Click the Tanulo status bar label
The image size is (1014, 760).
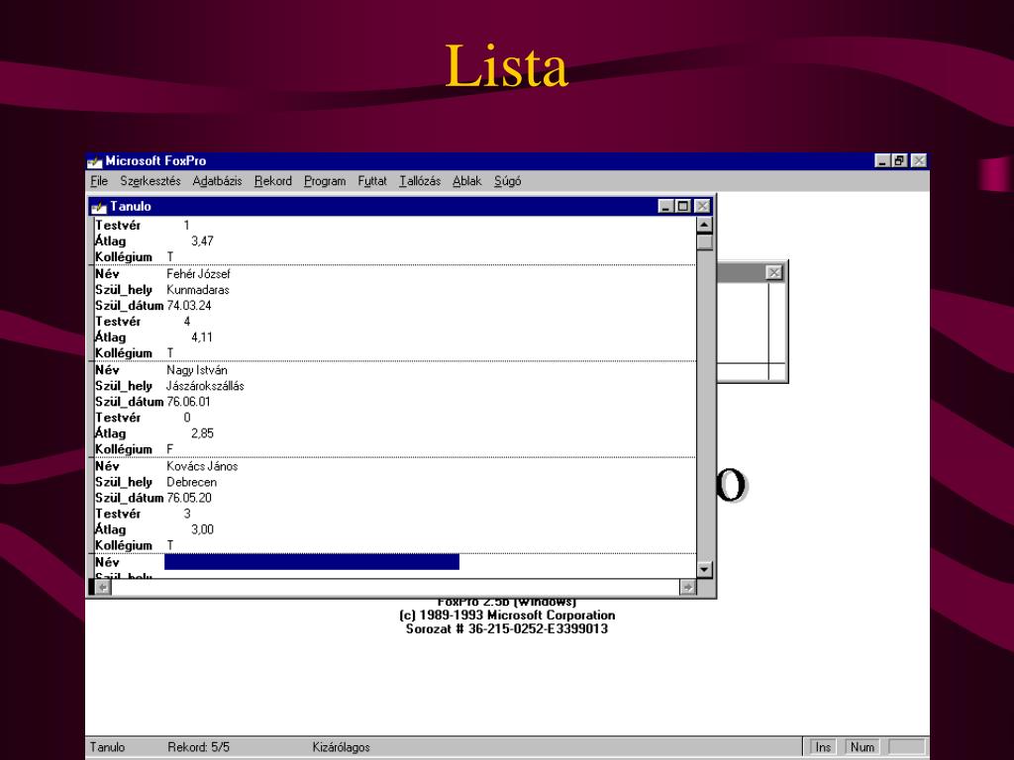(107, 747)
